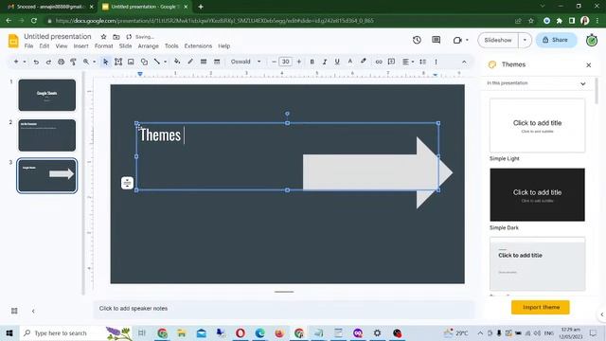Open the Extensions menu
The width and height of the screenshot is (606, 341).
point(198,46)
